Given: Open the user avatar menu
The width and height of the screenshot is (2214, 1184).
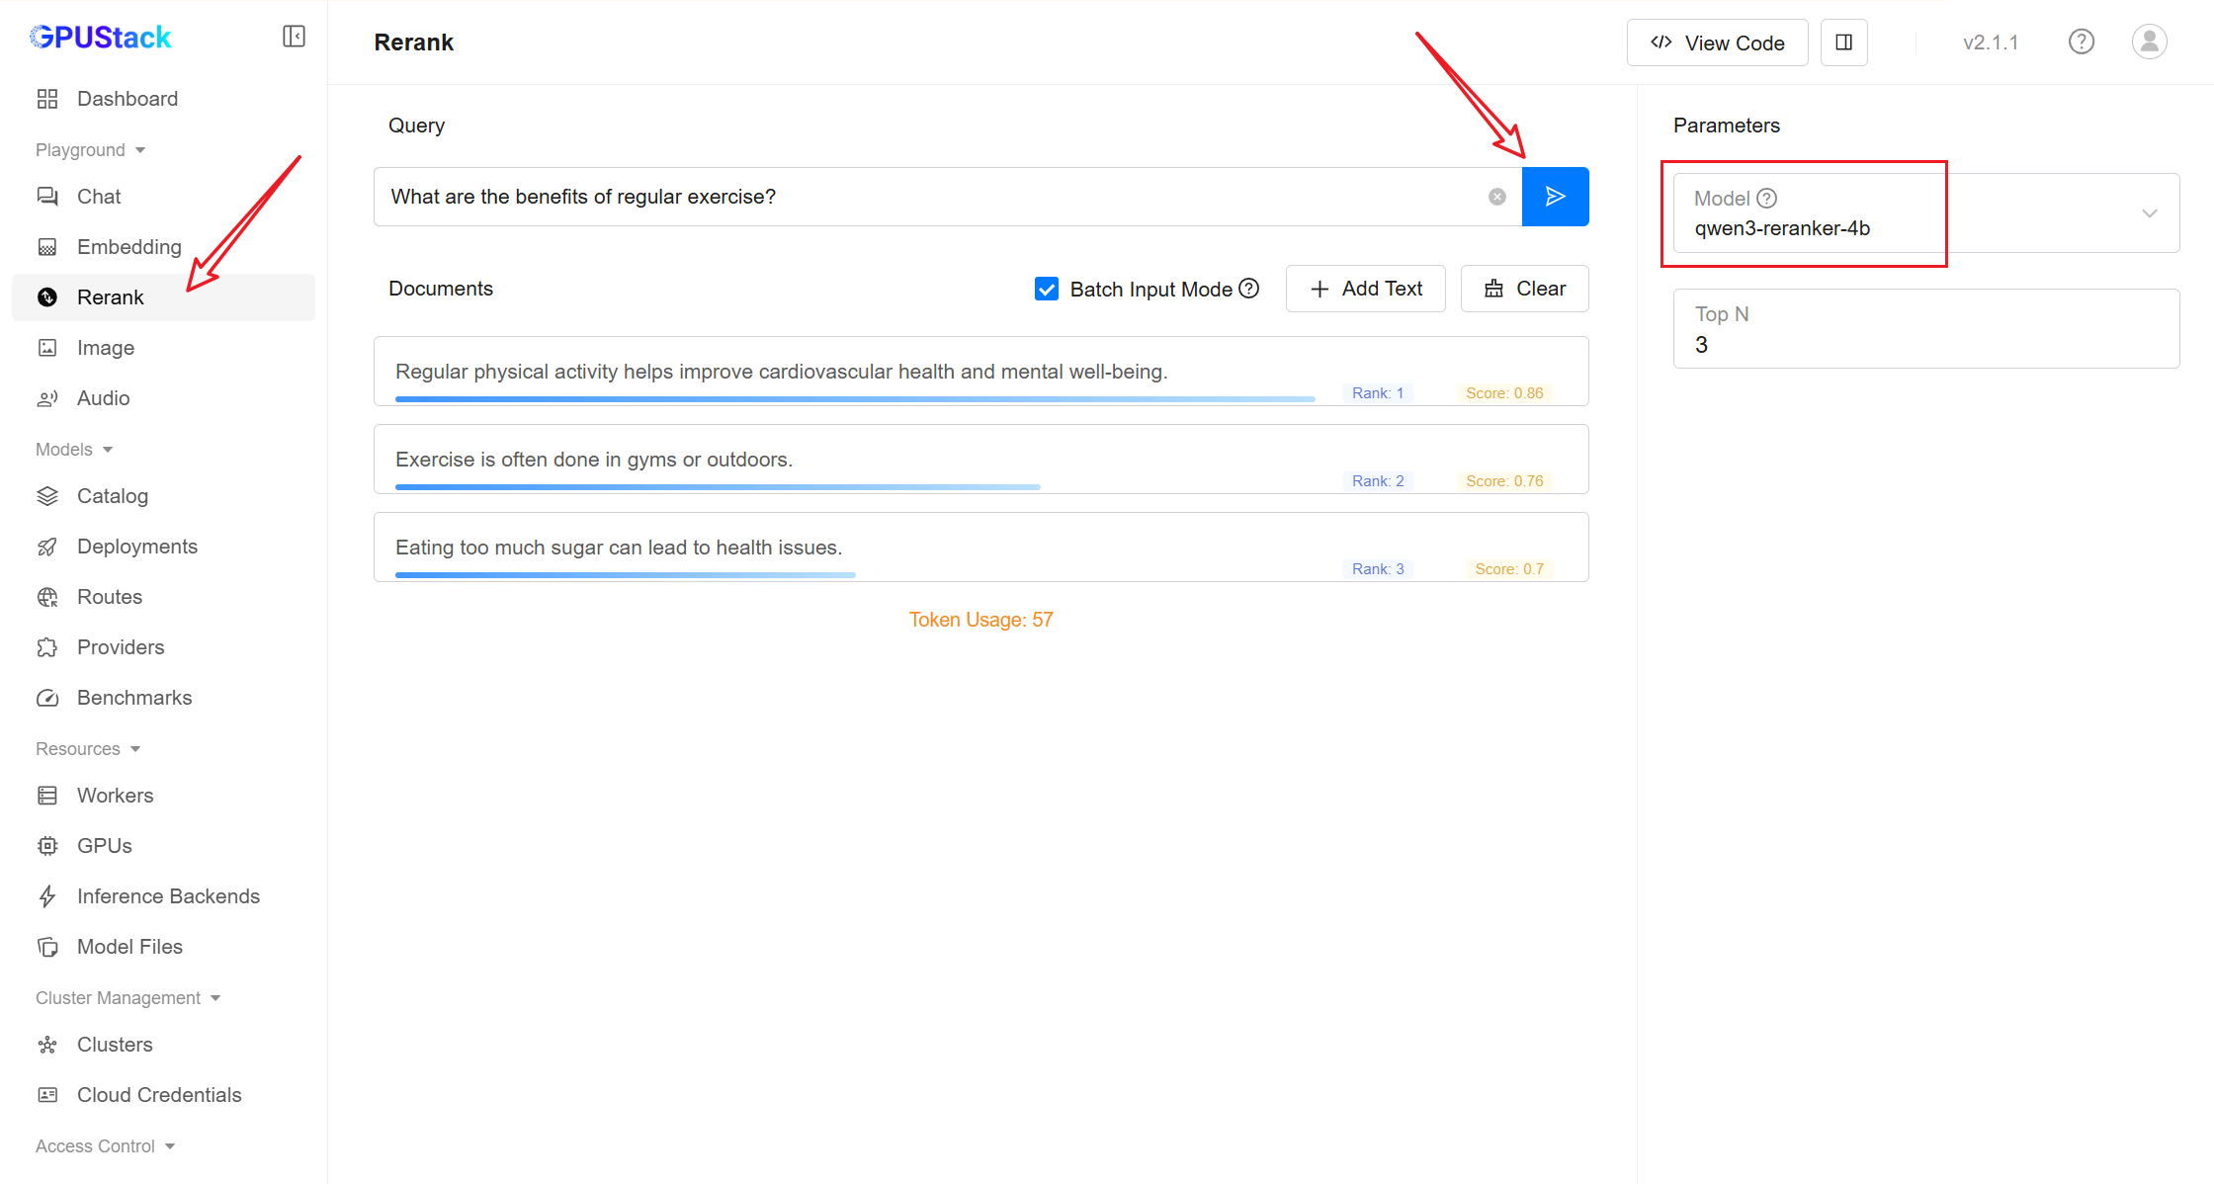Looking at the screenshot, I should click(2149, 42).
